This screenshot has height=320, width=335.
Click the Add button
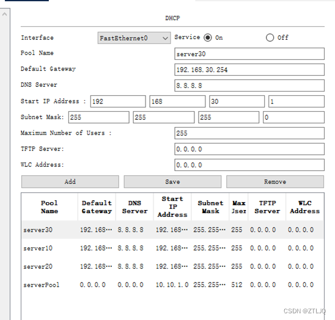70,181
